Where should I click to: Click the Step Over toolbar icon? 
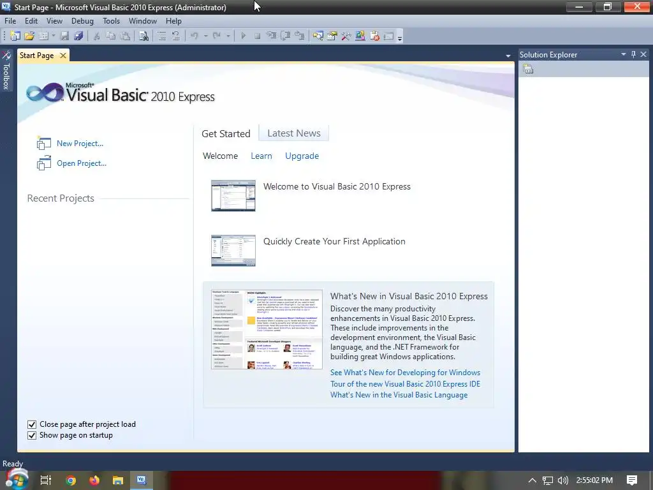286,36
